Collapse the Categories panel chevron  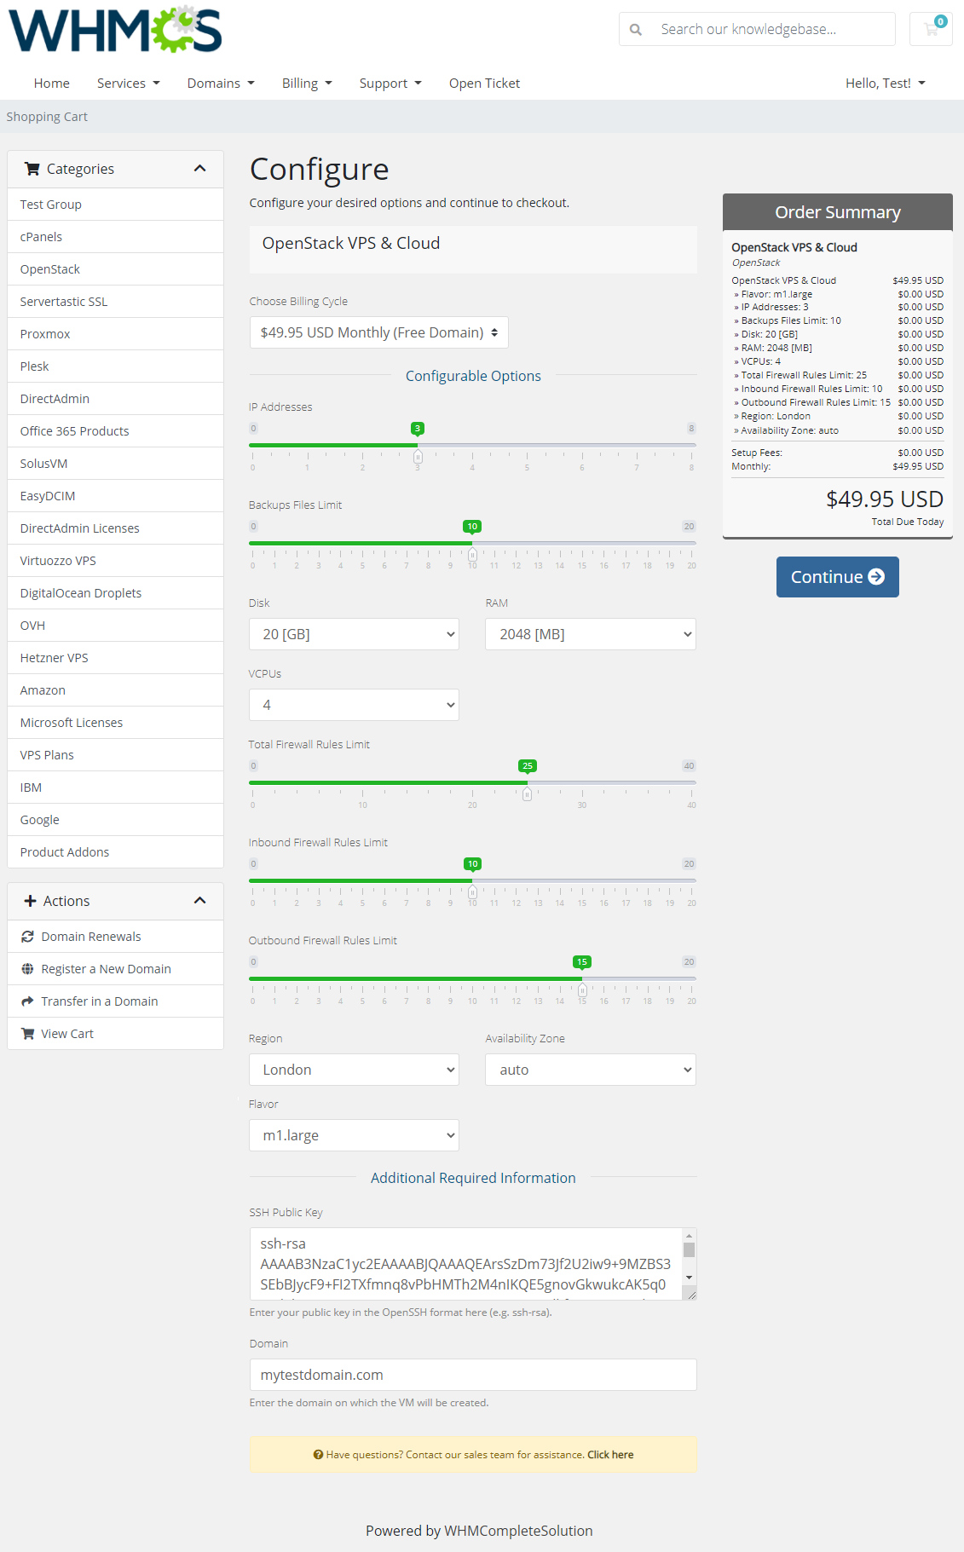coord(200,169)
